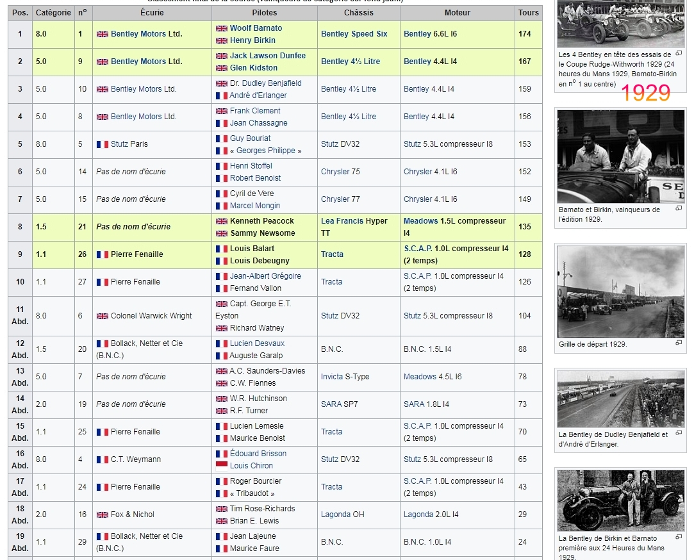Click the French flag beside Jean Lajeune
Viewport: 694px width, 560px height.
221,536
